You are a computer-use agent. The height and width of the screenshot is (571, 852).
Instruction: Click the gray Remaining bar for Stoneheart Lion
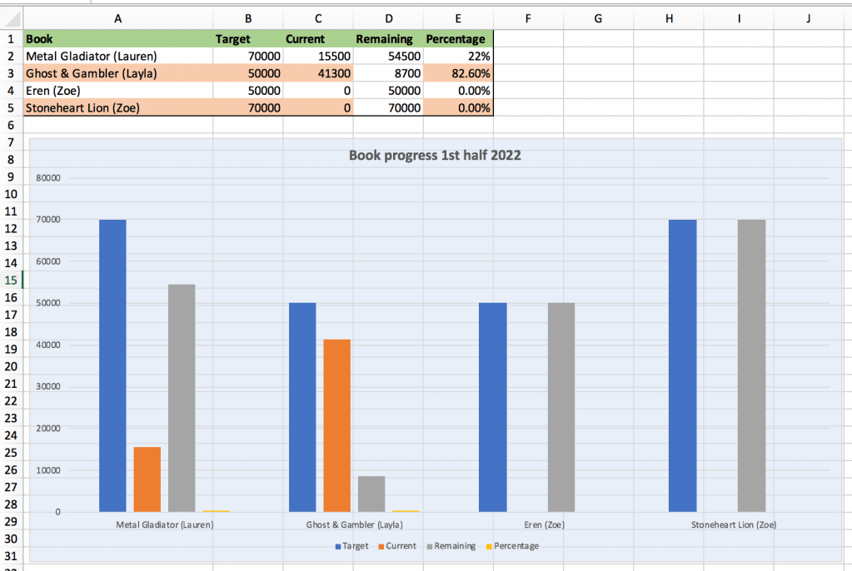point(751,366)
